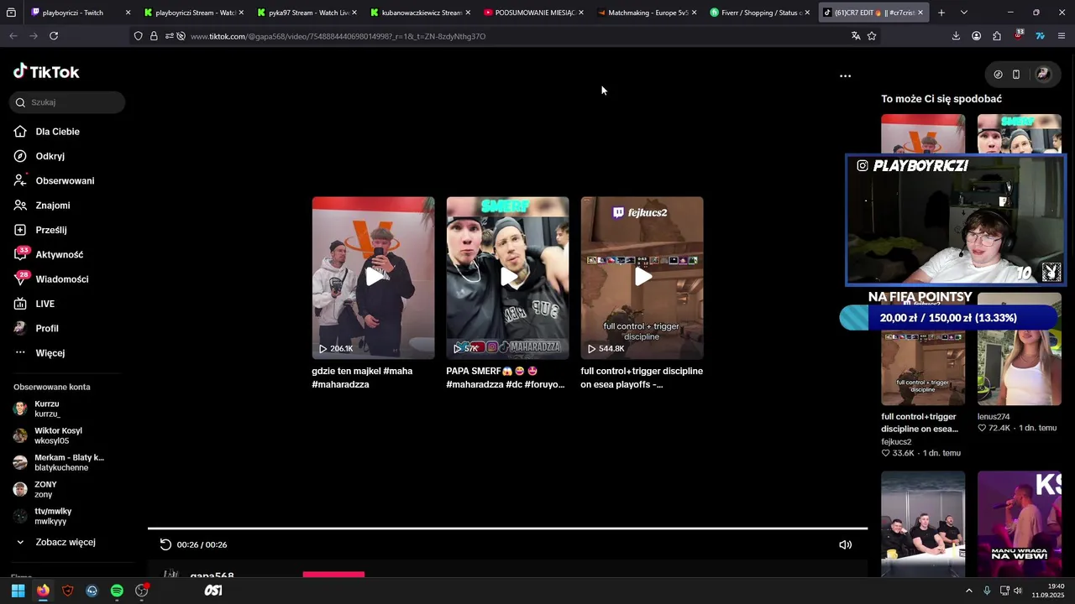Switch to Fiverr / Shopping tab
Image resolution: width=1075 pixels, height=604 pixels.
tap(759, 13)
